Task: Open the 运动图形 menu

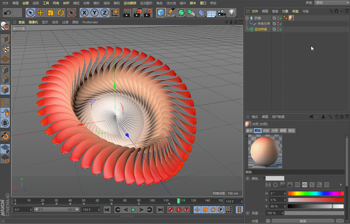Action: click(x=146, y=3)
